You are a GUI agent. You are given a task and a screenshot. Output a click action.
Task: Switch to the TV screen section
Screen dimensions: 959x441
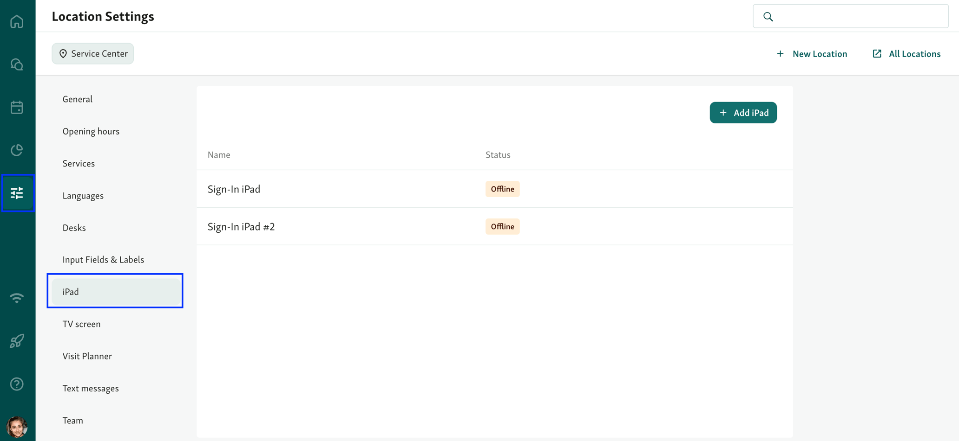pyautogui.click(x=81, y=324)
